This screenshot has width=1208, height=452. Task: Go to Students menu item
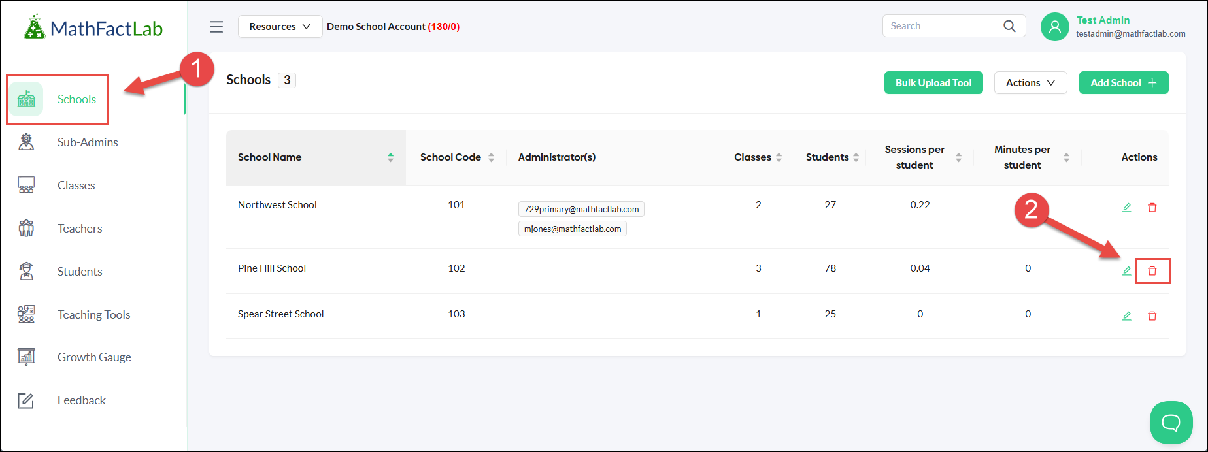tap(80, 271)
